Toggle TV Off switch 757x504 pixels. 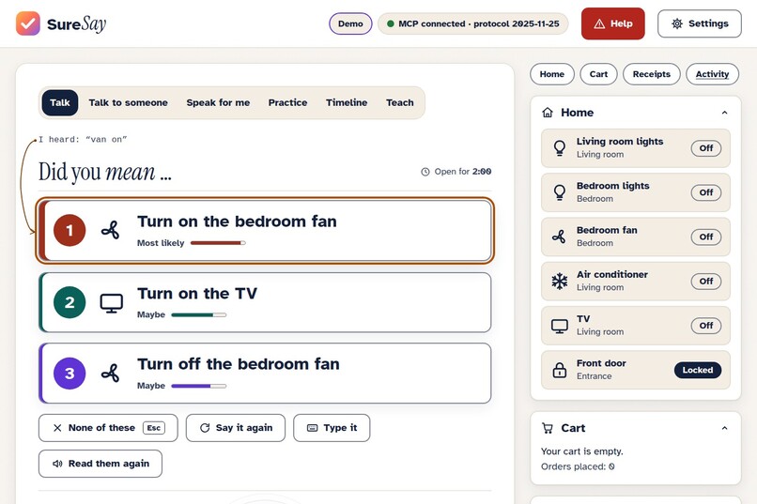[706, 326]
